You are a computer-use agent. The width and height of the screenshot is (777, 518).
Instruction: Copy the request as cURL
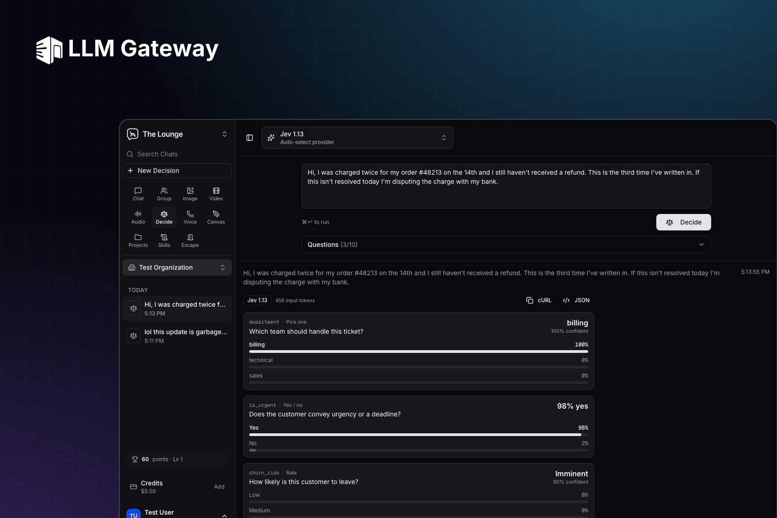tap(539, 300)
